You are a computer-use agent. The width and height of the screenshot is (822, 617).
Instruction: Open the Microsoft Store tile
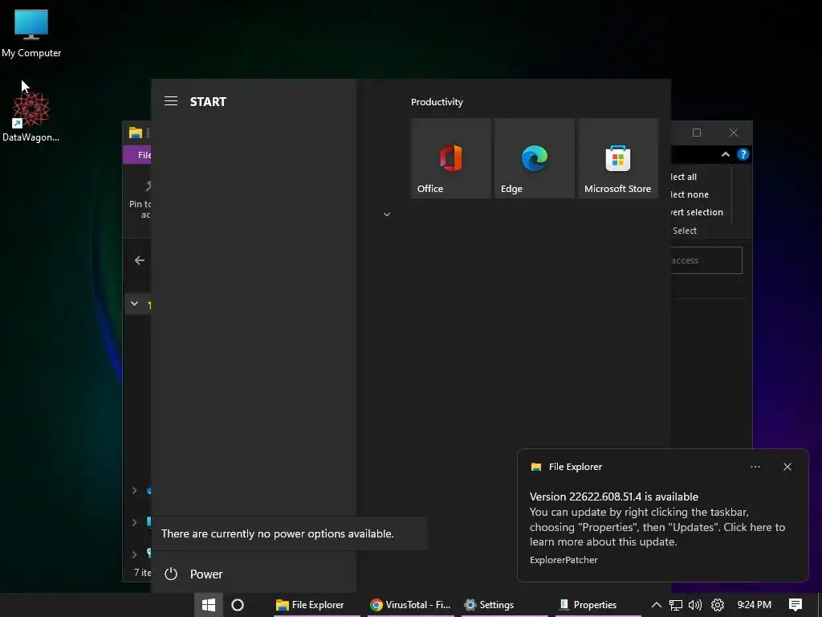(x=617, y=158)
